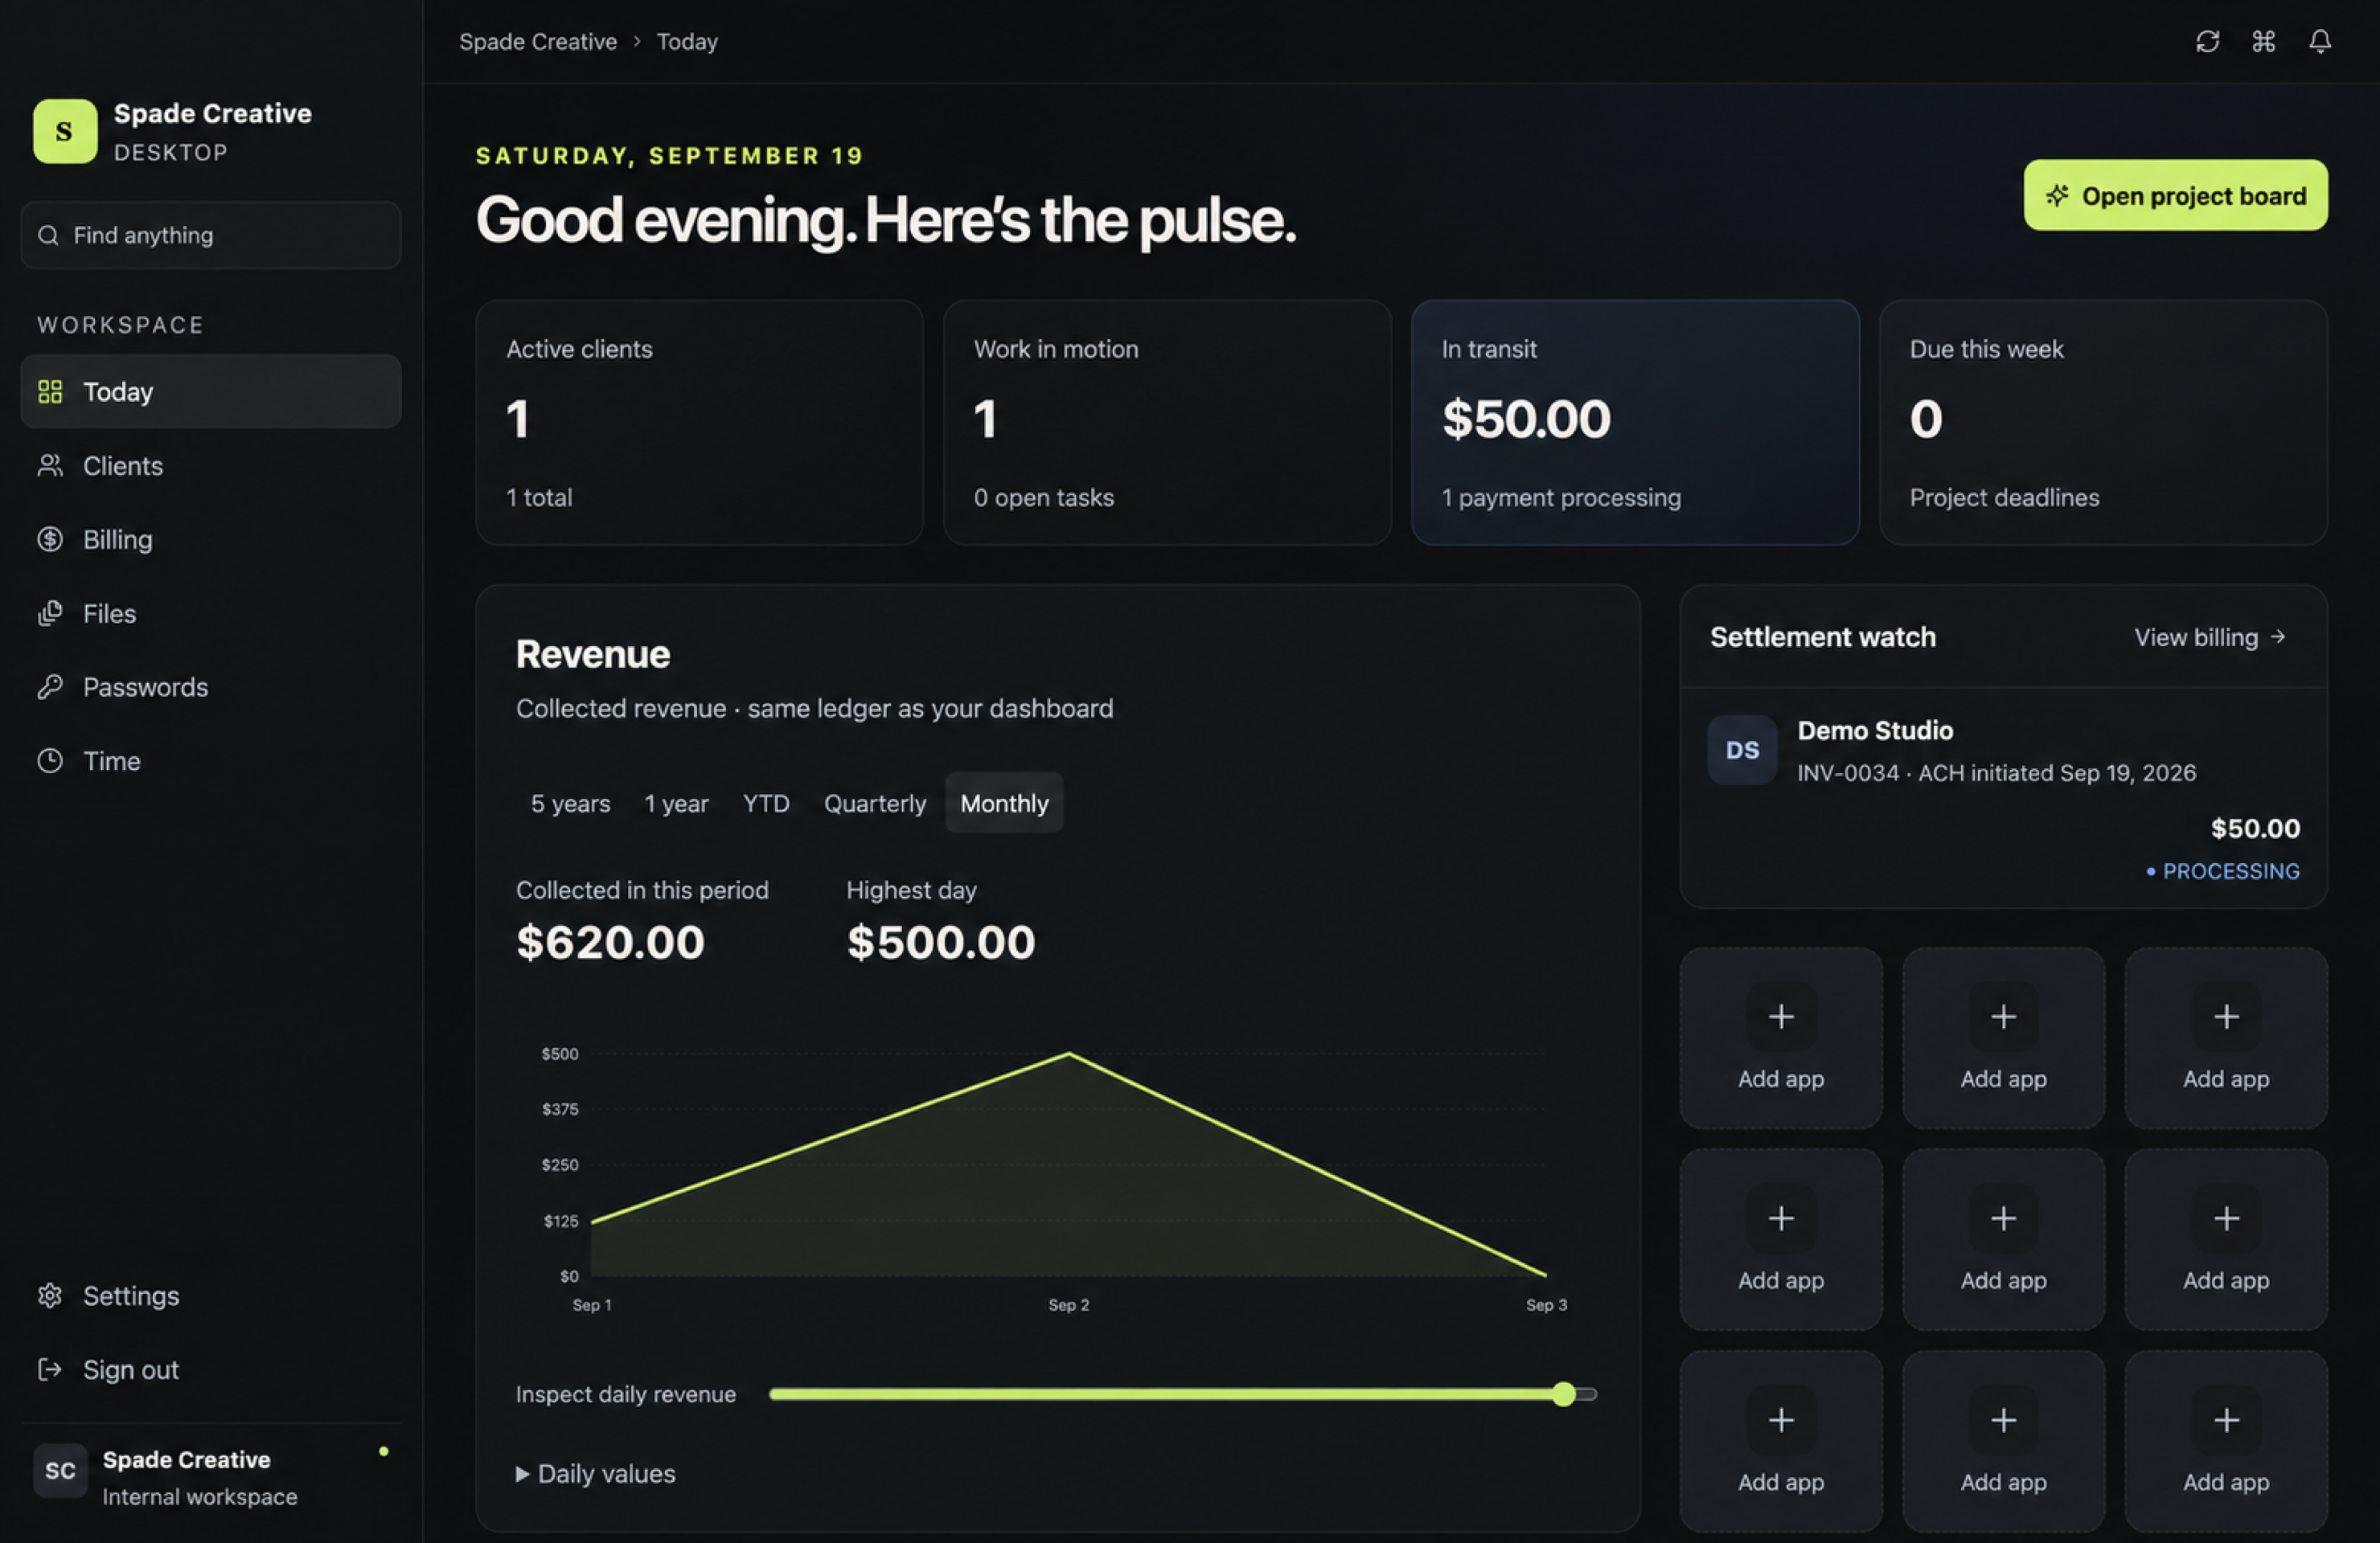Select the Monthly revenue range
The height and width of the screenshot is (1543, 2380).
[x=1004, y=804]
